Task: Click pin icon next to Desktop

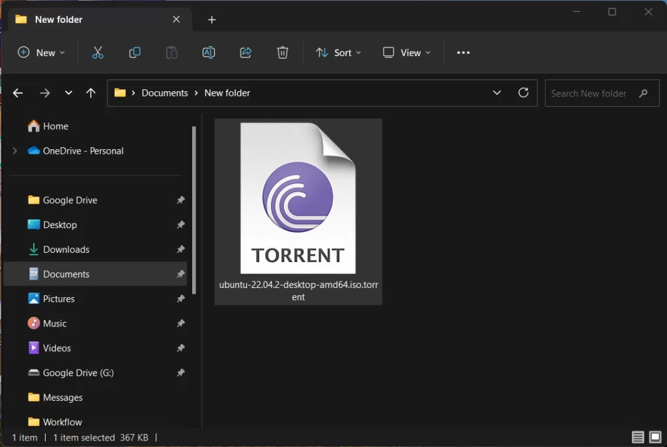Action: click(181, 224)
